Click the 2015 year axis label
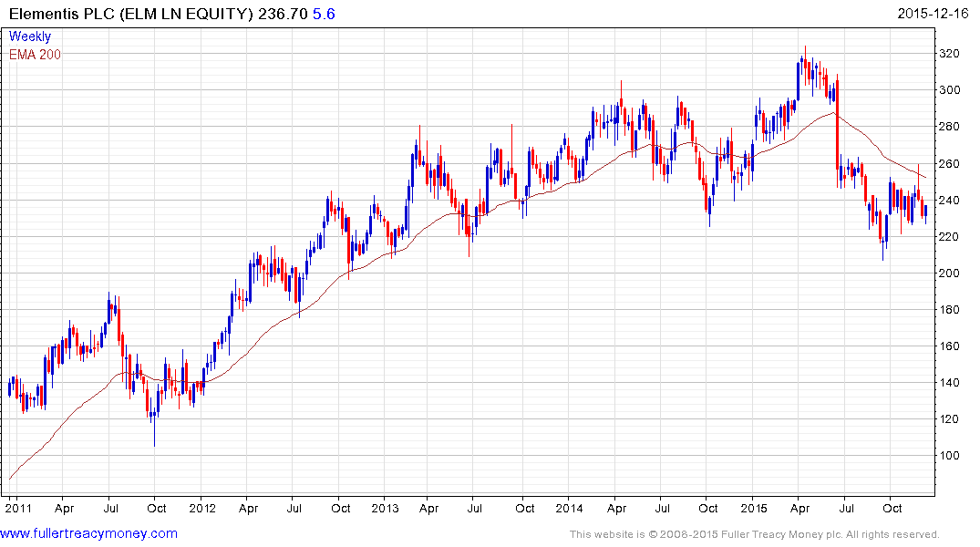The height and width of the screenshot is (547, 980). [x=754, y=508]
